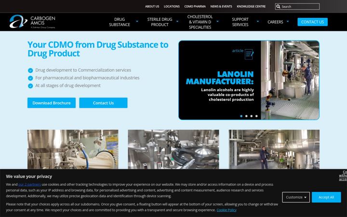Click the checkmark icon beside At all stages
Image resolution: width=347 pixels, height=217 pixels.
(x=30, y=86)
